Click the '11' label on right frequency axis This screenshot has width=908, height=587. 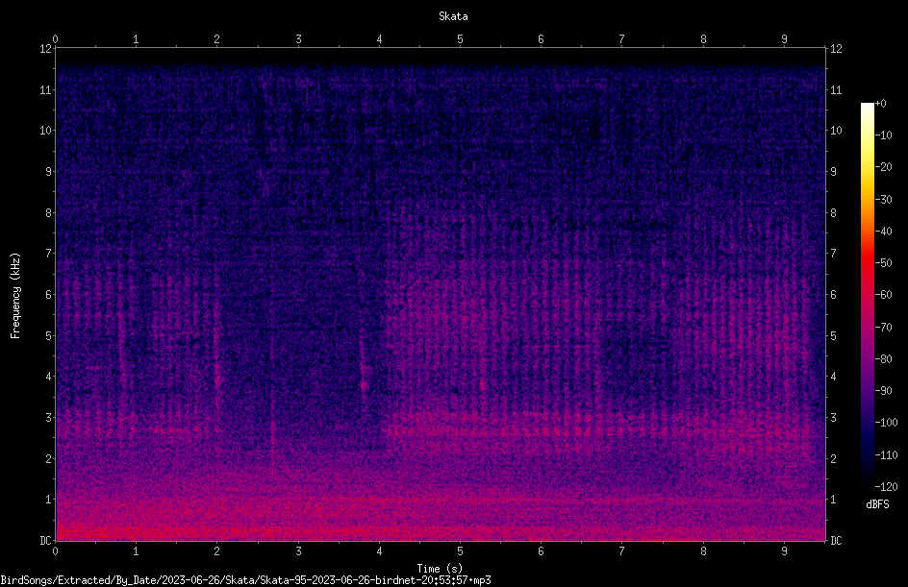click(836, 89)
